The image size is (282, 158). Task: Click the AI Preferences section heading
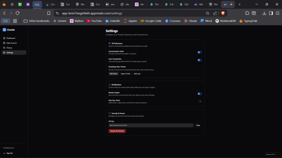tap(117, 43)
